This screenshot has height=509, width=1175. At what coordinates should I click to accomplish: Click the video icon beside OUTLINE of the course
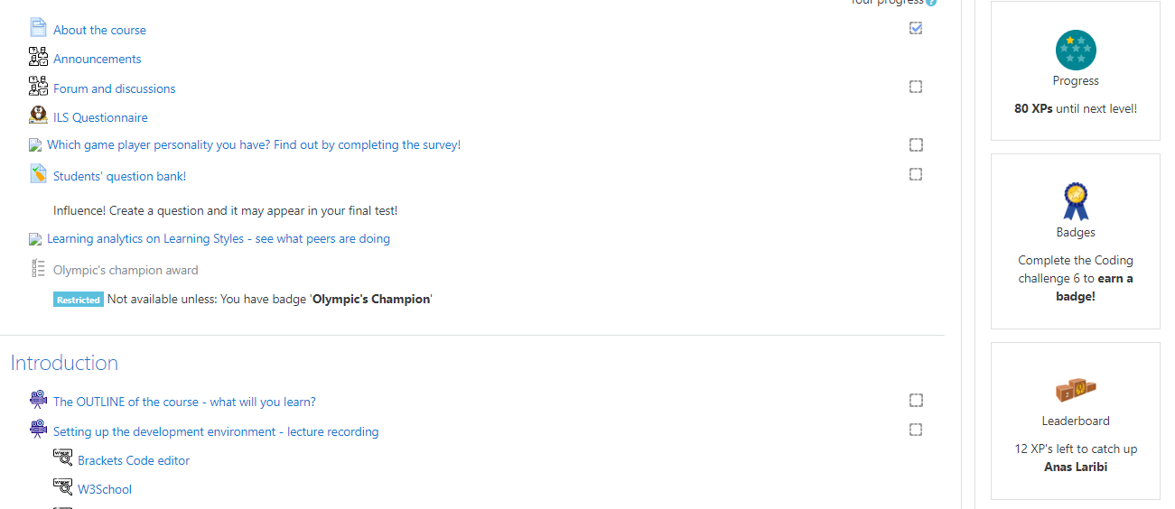pos(38,400)
